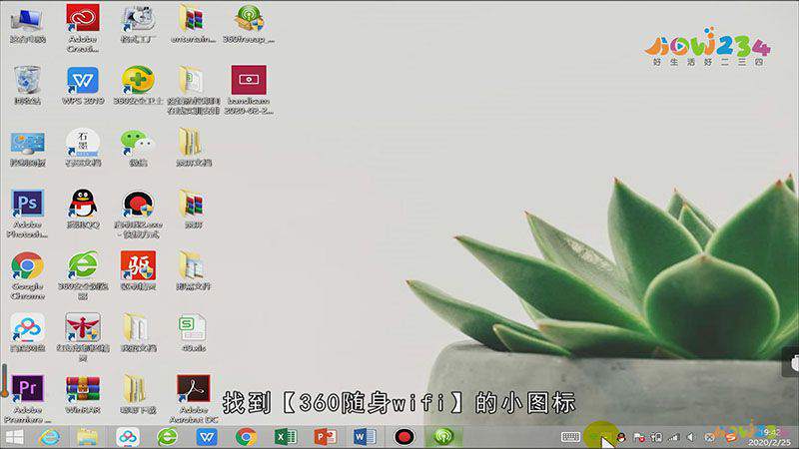Image resolution: width=799 pixels, height=449 pixels.
Task: Select the Adobe Premiere desktop shortcut
Action: [28, 400]
